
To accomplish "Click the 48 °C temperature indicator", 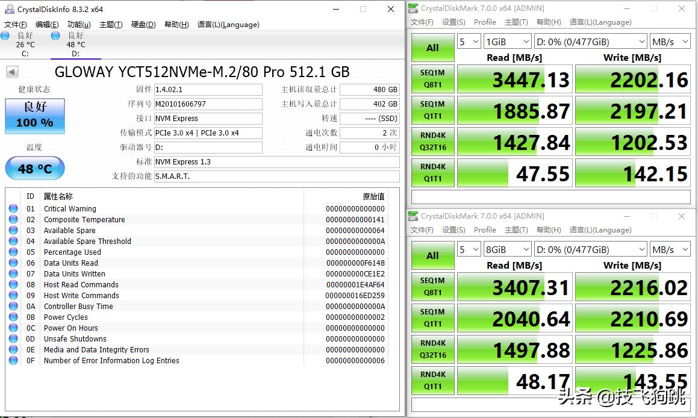I will 34,169.
